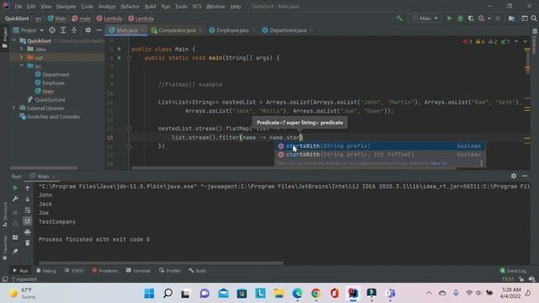Choose startsWith(String prefix) completion suggestion
The image size is (539, 303).
(x=380, y=146)
